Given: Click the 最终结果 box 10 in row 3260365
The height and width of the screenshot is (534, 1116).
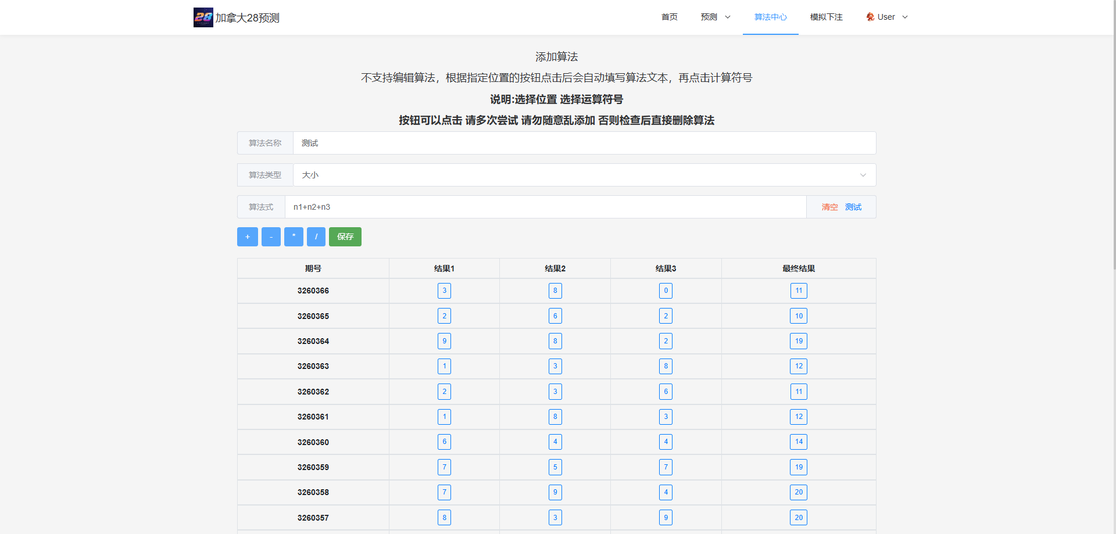Looking at the screenshot, I should coord(799,316).
